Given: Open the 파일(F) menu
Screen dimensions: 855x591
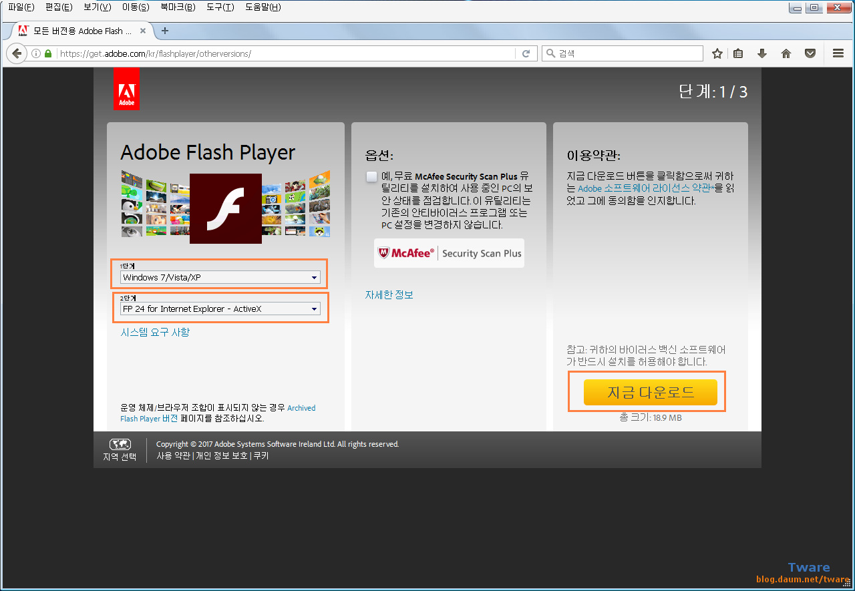Looking at the screenshot, I should click(x=21, y=7).
